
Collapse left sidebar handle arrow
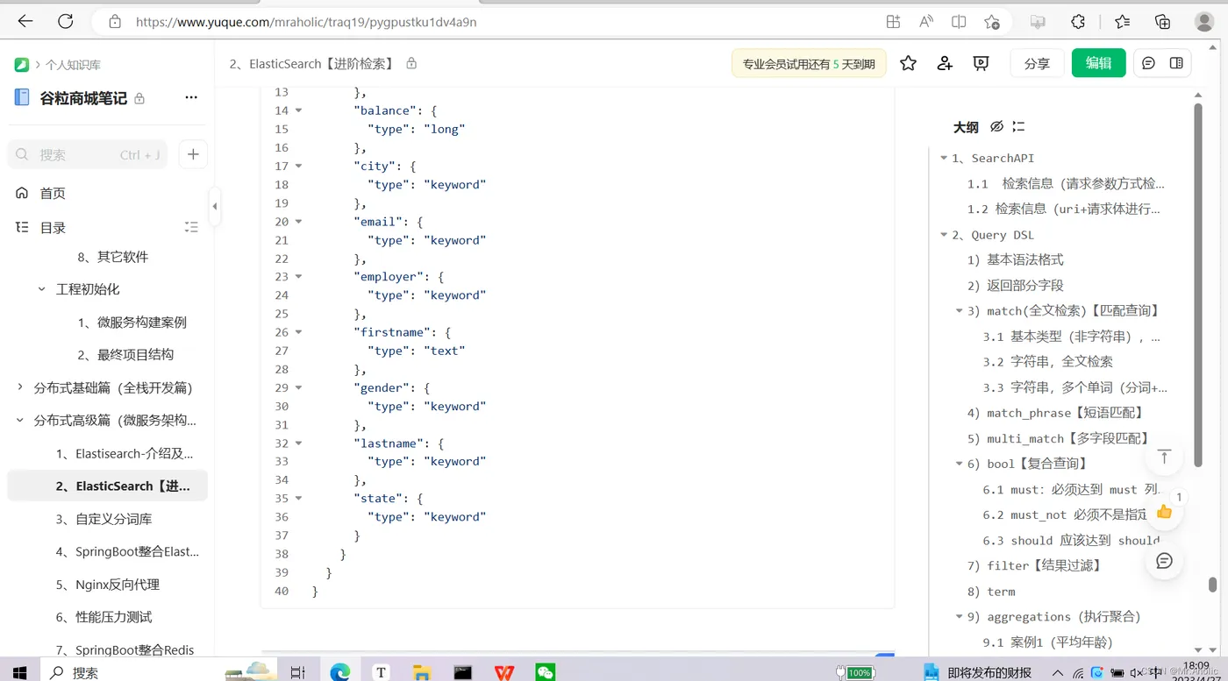point(215,207)
